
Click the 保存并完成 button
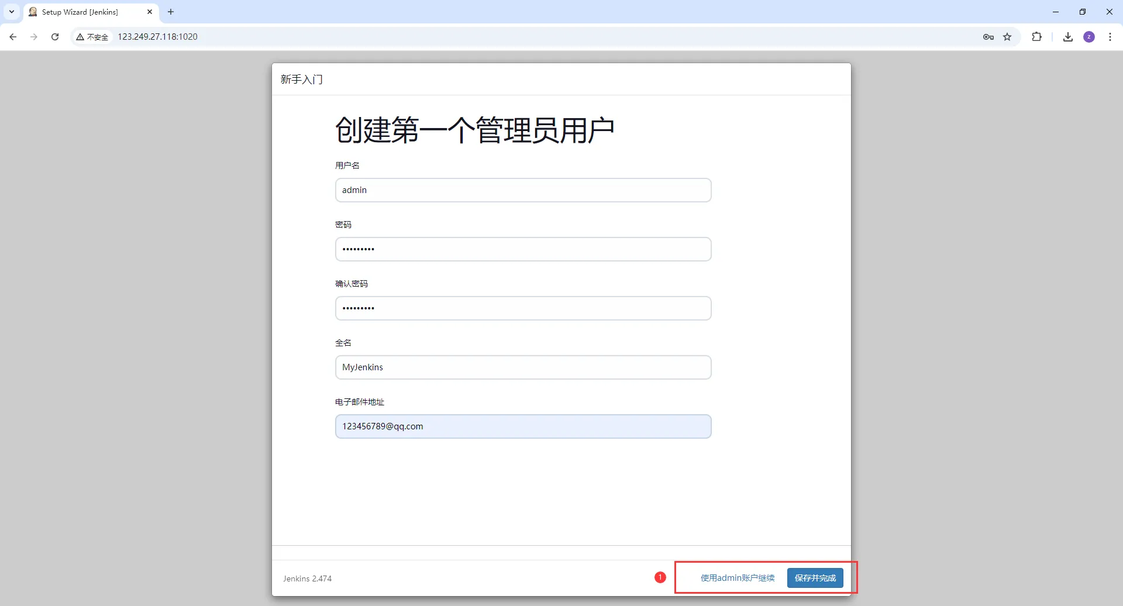(x=815, y=578)
